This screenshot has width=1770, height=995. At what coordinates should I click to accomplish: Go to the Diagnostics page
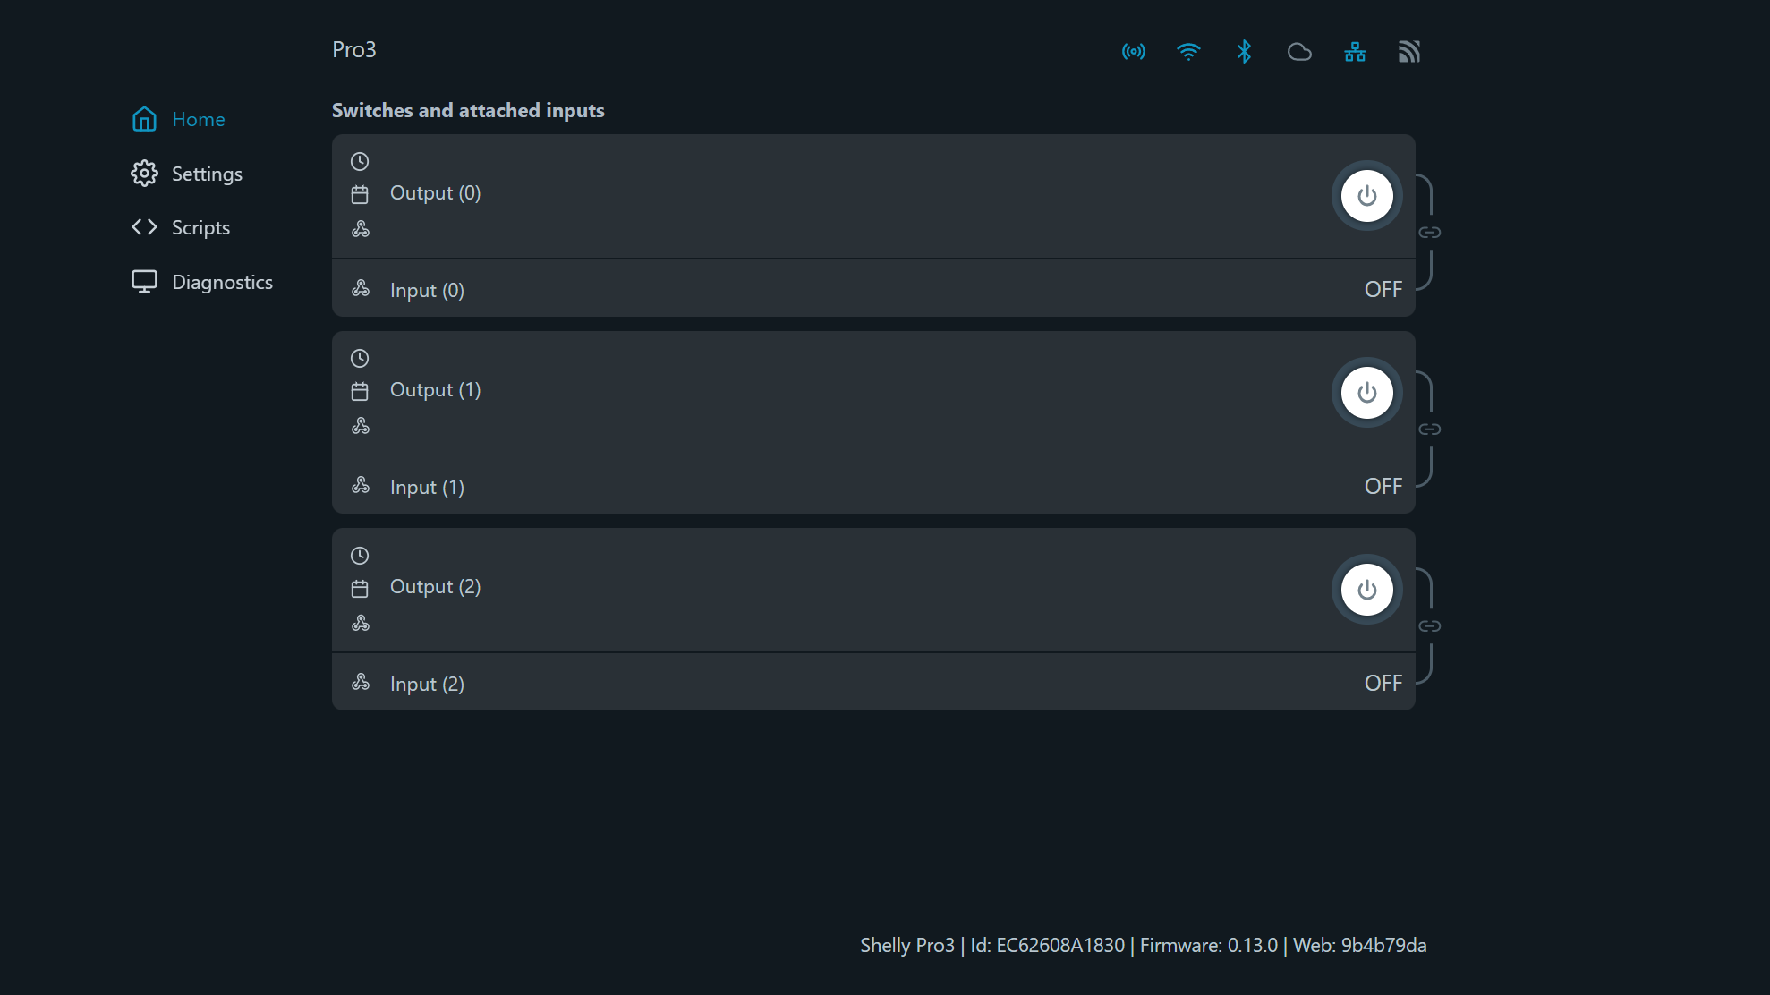point(222,281)
